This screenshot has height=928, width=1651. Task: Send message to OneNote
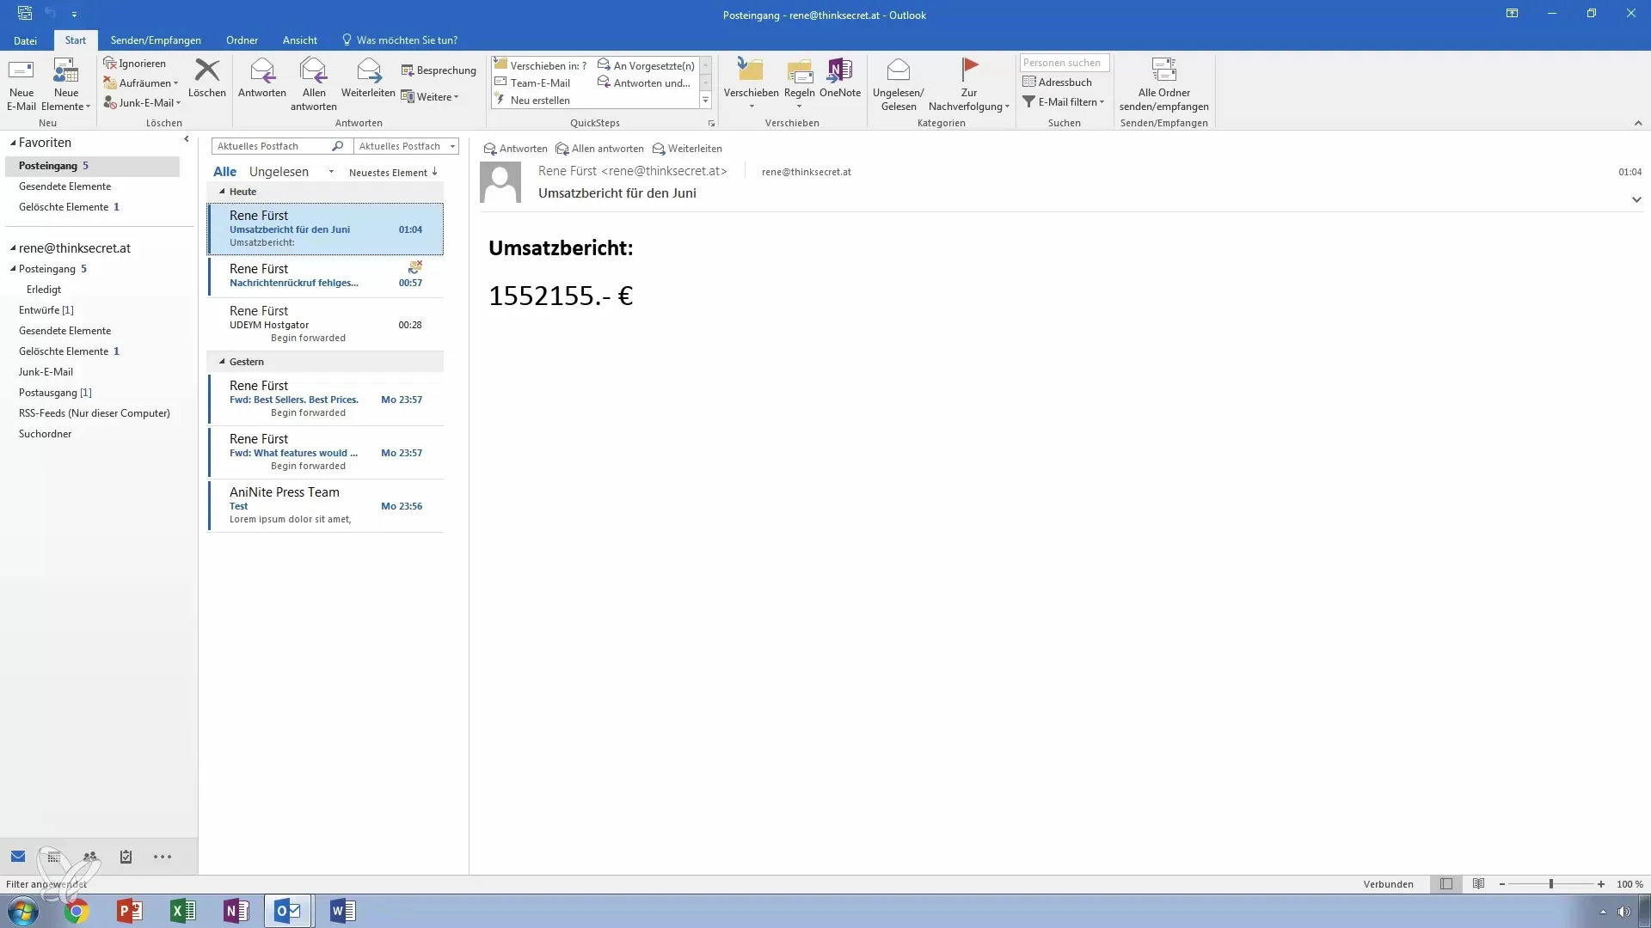tap(840, 77)
